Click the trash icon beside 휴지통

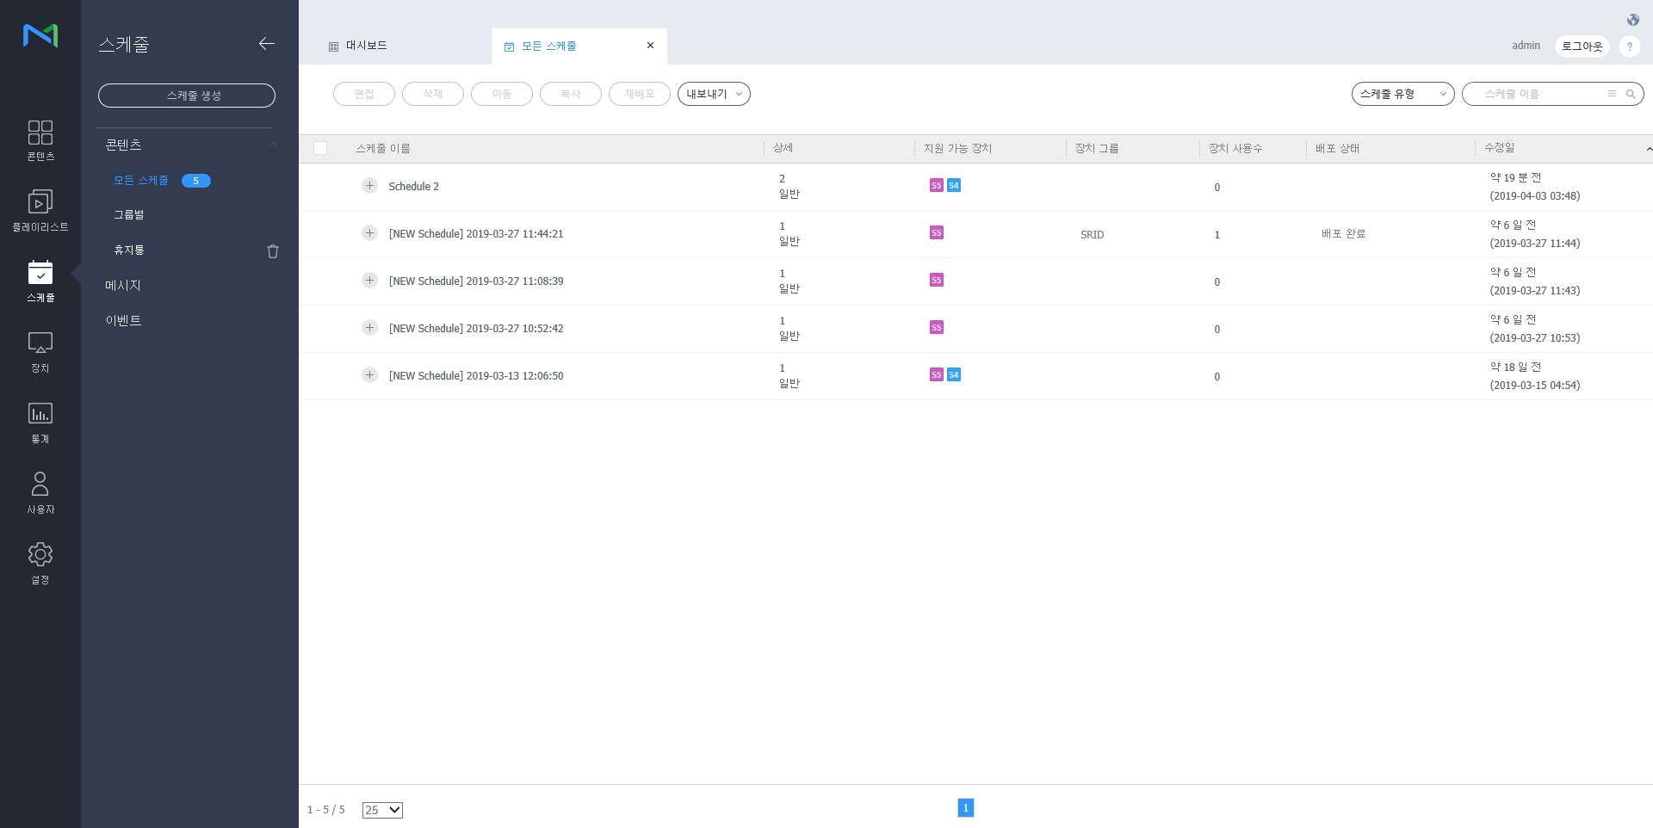click(273, 251)
